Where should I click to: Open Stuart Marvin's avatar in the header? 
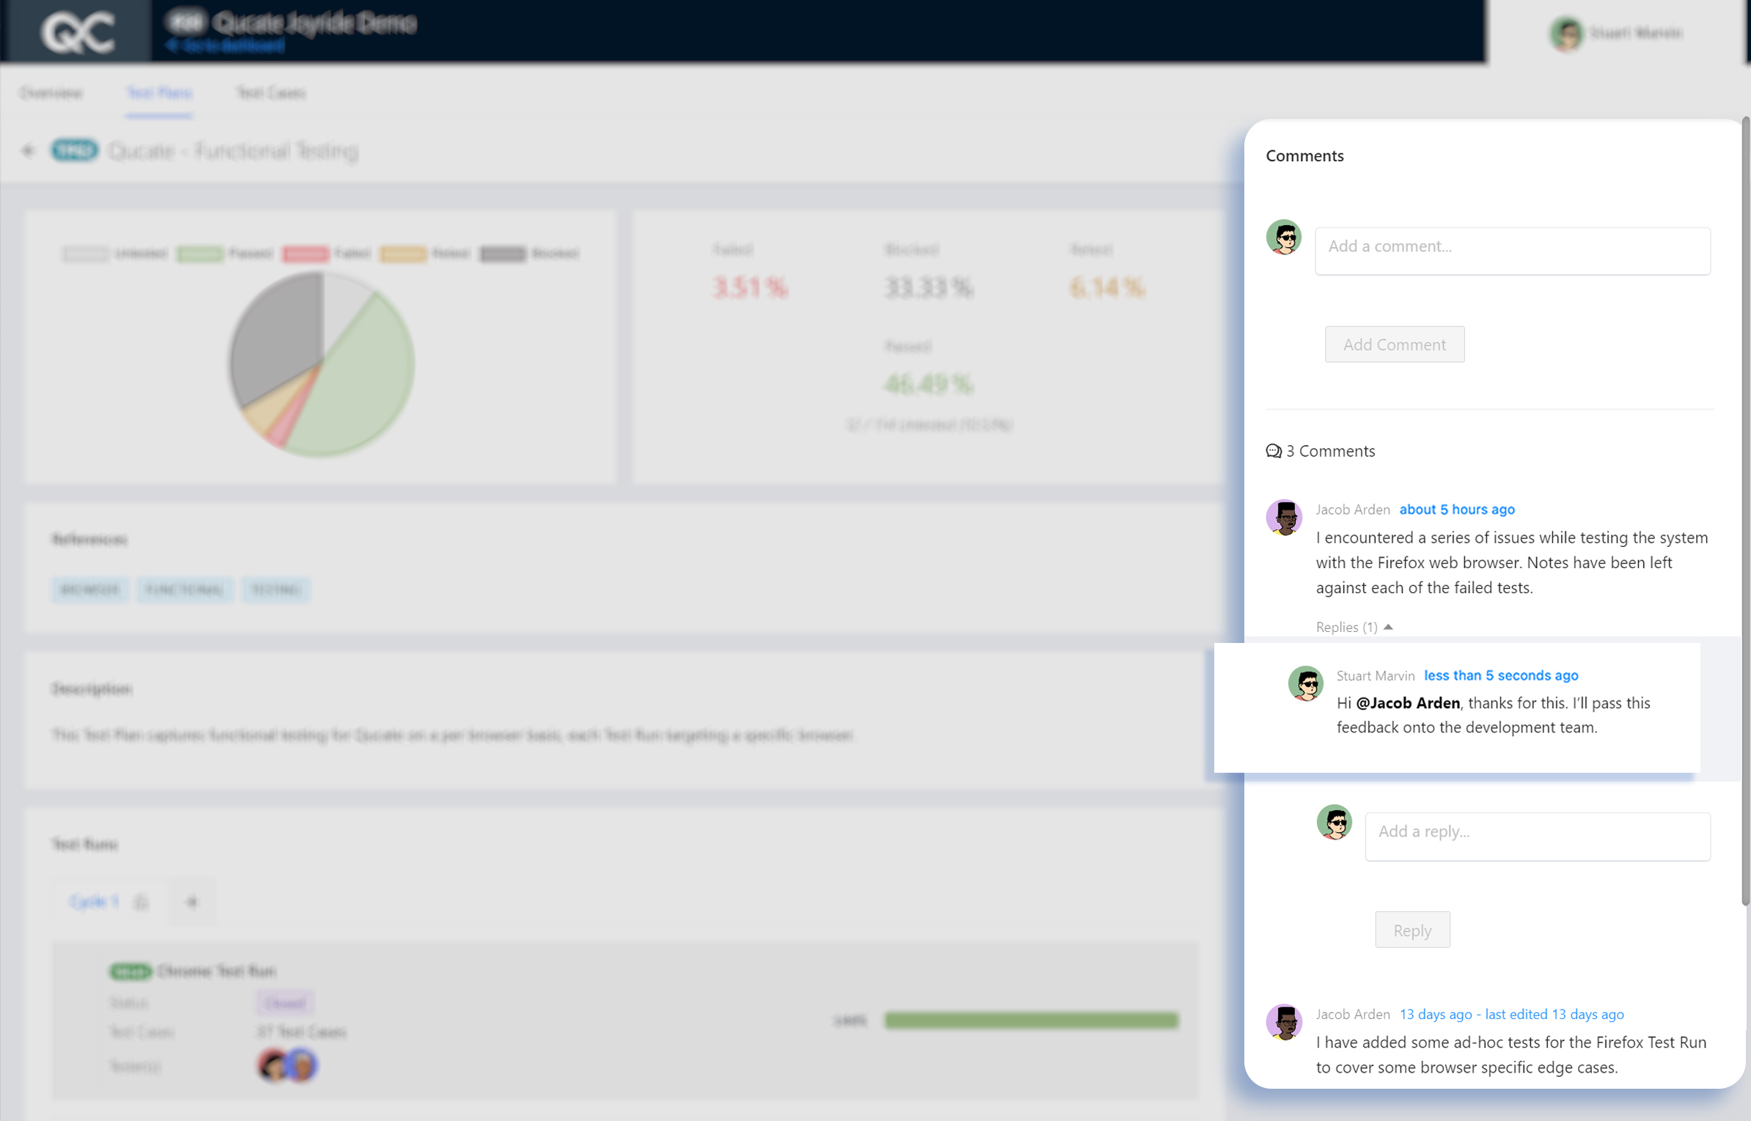click(1568, 32)
